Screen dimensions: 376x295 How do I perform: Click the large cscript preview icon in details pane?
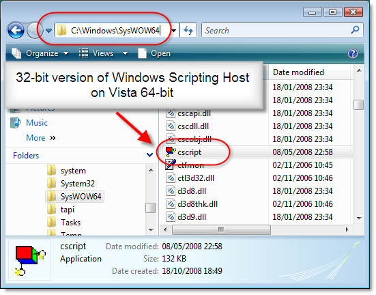[30, 260]
